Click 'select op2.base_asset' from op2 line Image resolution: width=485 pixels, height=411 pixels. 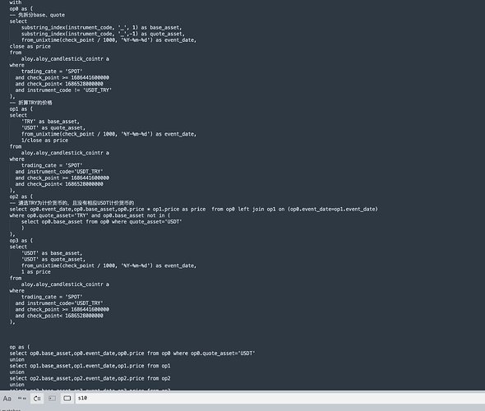[90, 378]
